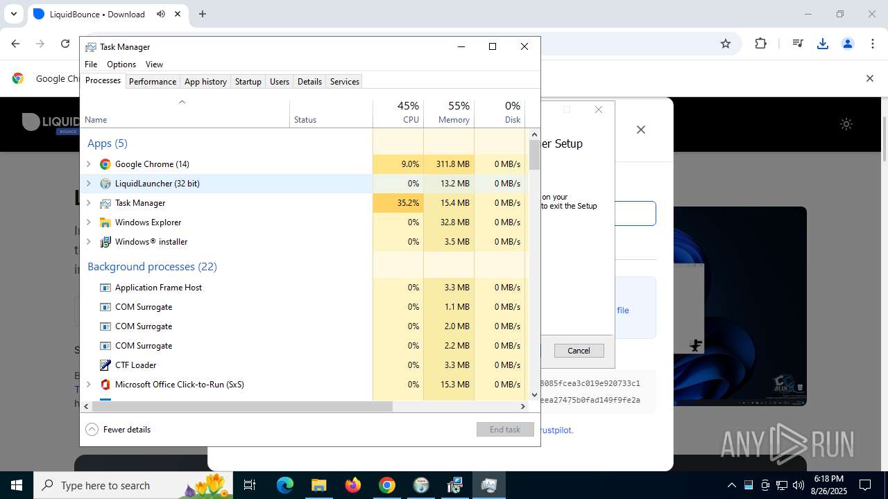Show hidden system tray icons

(x=731, y=485)
